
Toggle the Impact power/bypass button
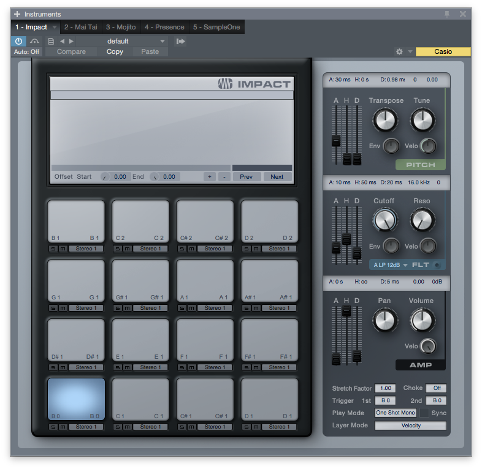pos(18,41)
